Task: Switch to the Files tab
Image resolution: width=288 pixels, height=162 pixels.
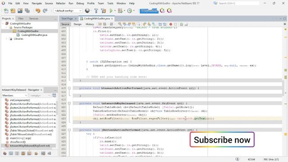Action: [21, 18]
